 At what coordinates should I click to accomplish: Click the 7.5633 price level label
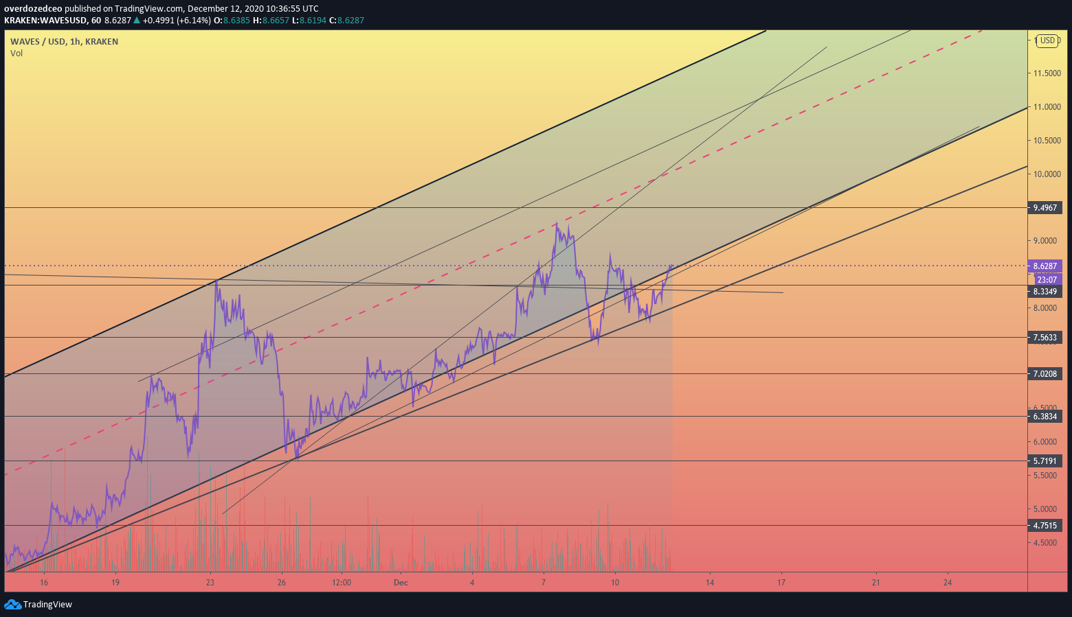coord(1045,337)
